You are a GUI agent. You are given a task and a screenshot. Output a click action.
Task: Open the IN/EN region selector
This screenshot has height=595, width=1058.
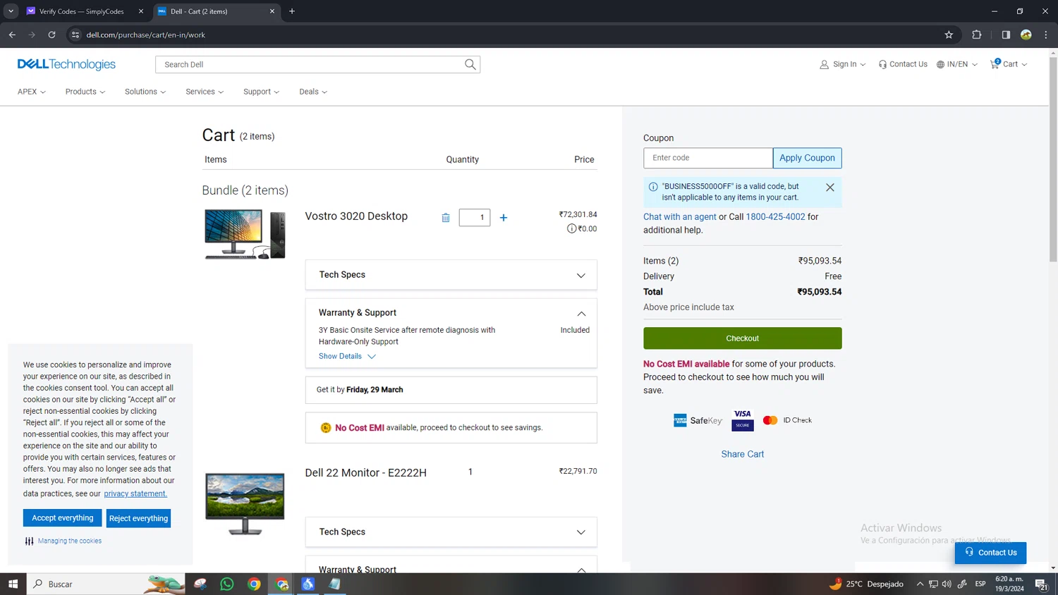click(x=957, y=64)
